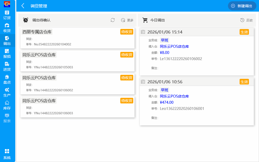Open the 系统 system menu
Image resolution: width=259 pixels, height=162 pixels.
coord(7,154)
